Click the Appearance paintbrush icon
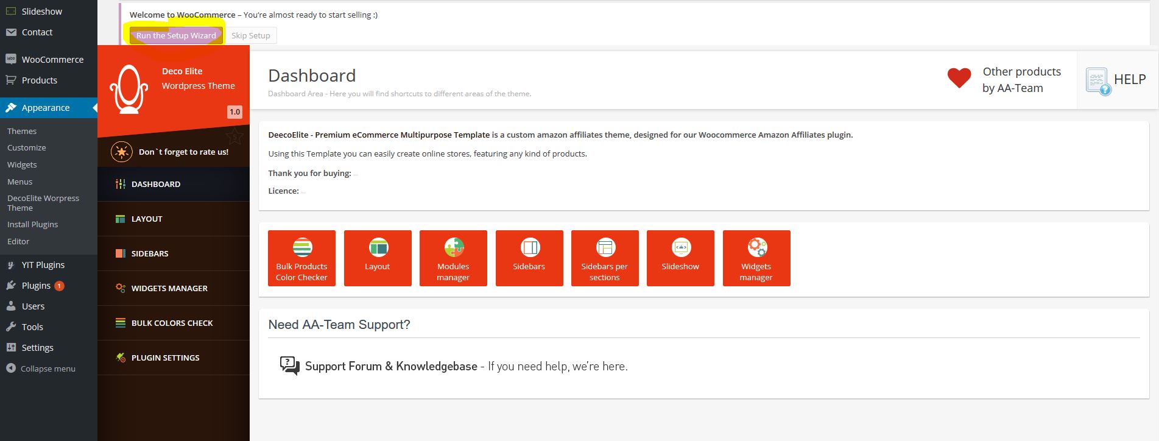Viewport: 1159px width, 441px height. coord(11,108)
